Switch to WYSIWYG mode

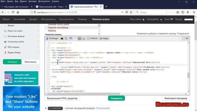pos(92,39)
